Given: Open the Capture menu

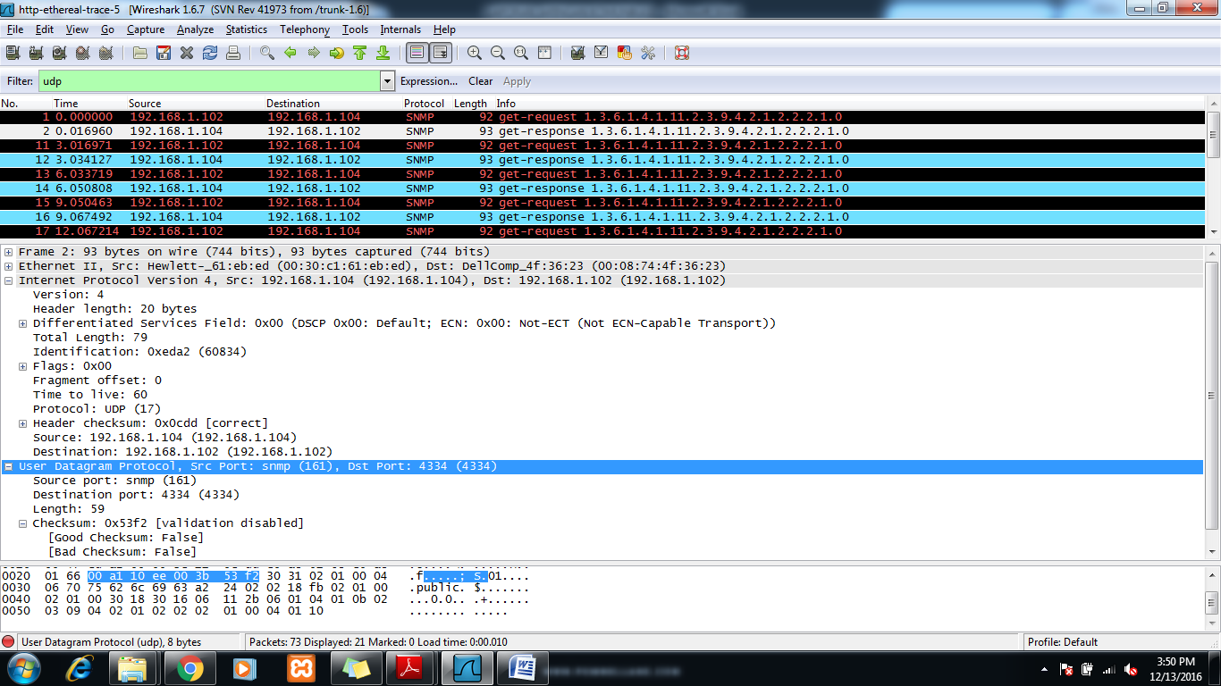Looking at the screenshot, I should click(x=146, y=29).
